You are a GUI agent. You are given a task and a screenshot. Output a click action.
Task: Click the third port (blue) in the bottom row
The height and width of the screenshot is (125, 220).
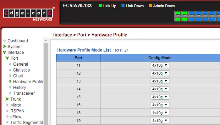(x=191, y=19)
